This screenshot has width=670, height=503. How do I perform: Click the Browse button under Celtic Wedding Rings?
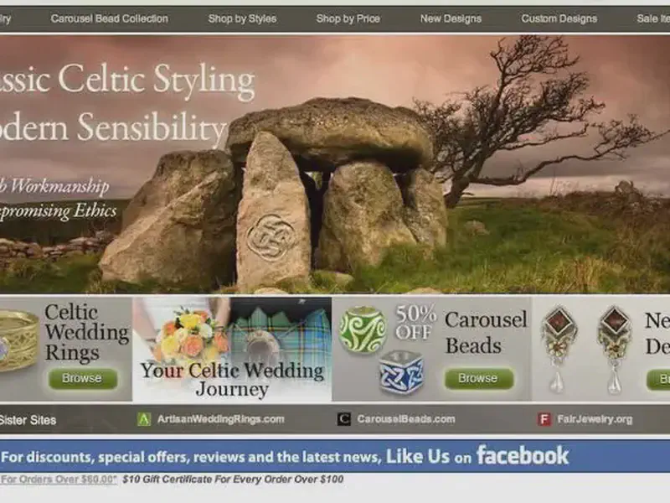click(x=82, y=379)
